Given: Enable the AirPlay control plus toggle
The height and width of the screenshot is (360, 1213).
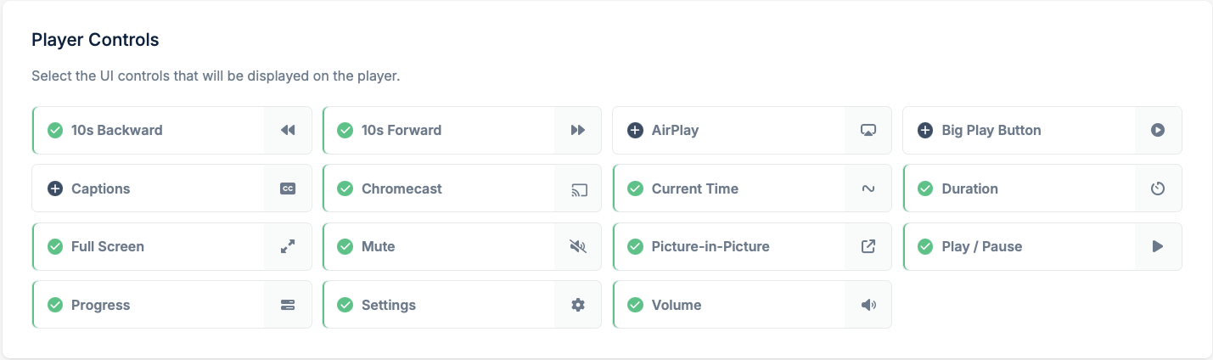Looking at the screenshot, I should point(635,130).
